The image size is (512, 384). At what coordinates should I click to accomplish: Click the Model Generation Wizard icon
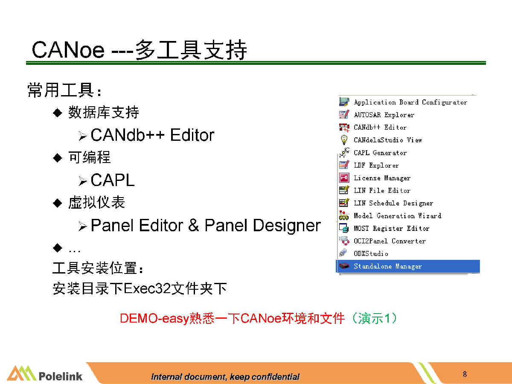coord(344,215)
